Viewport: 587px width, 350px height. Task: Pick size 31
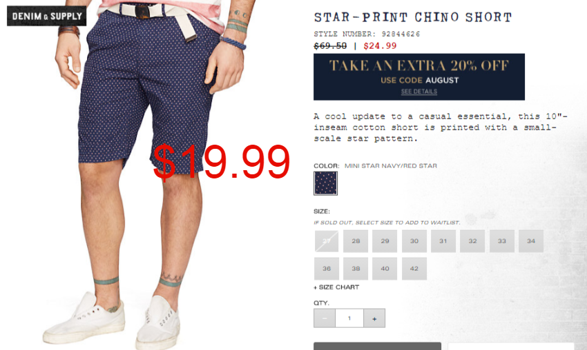click(x=443, y=241)
